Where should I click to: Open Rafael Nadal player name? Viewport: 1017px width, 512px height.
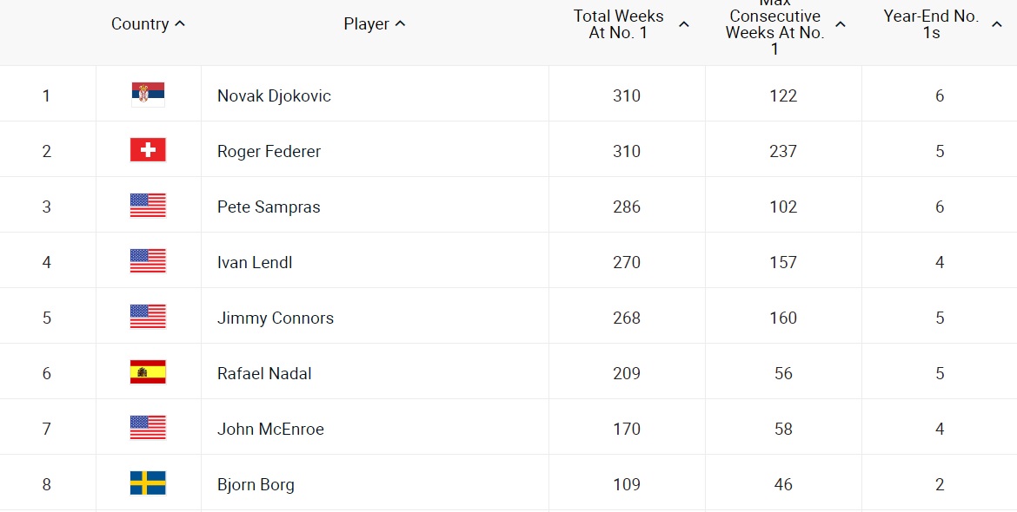(264, 373)
